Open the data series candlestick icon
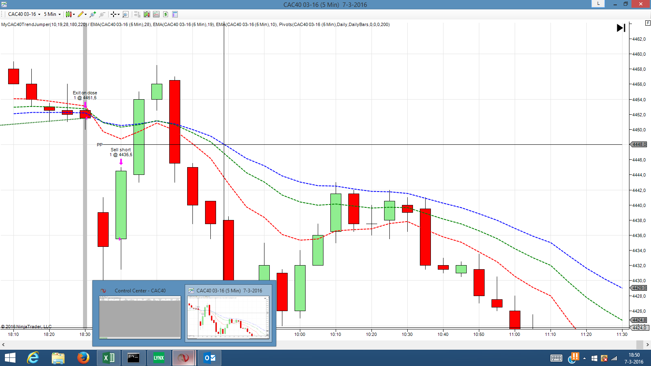Screen dimensions: 651x366 (146, 14)
